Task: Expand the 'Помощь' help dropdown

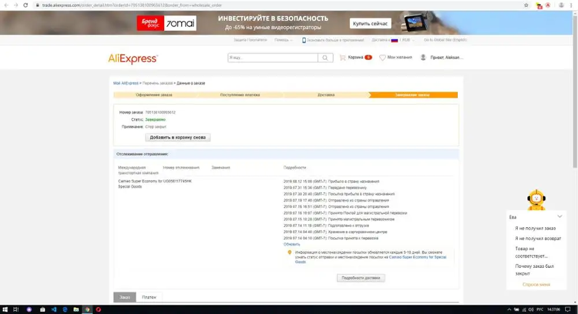Action: click(x=283, y=40)
